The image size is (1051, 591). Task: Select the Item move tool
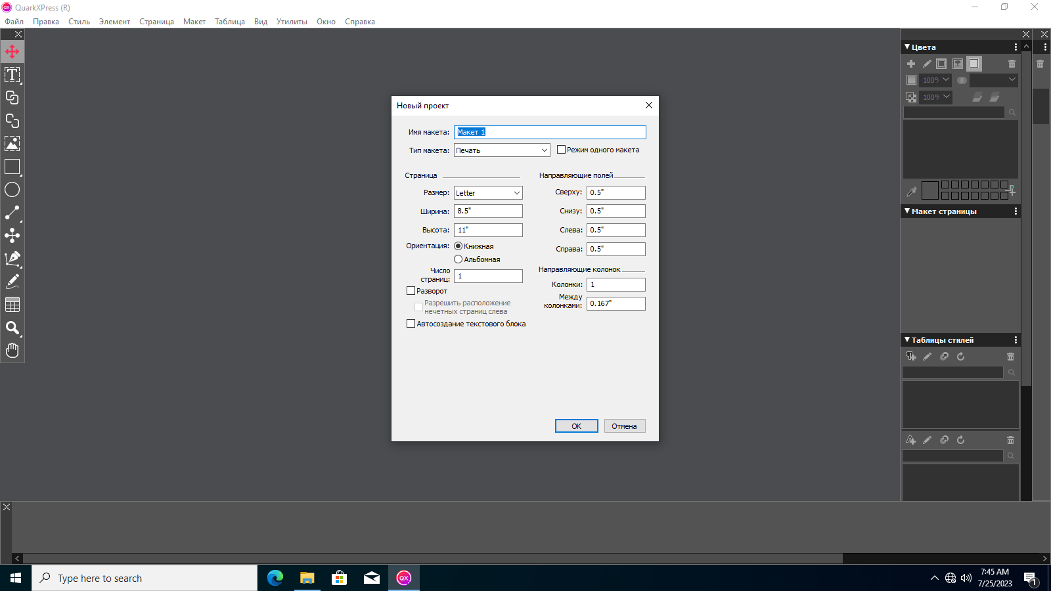(12, 52)
